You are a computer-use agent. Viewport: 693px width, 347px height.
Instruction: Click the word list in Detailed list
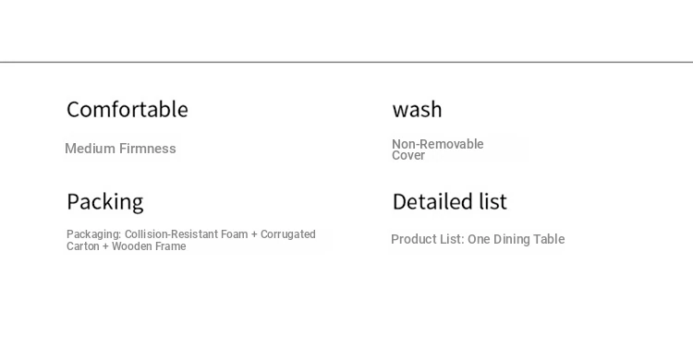[492, 201]
